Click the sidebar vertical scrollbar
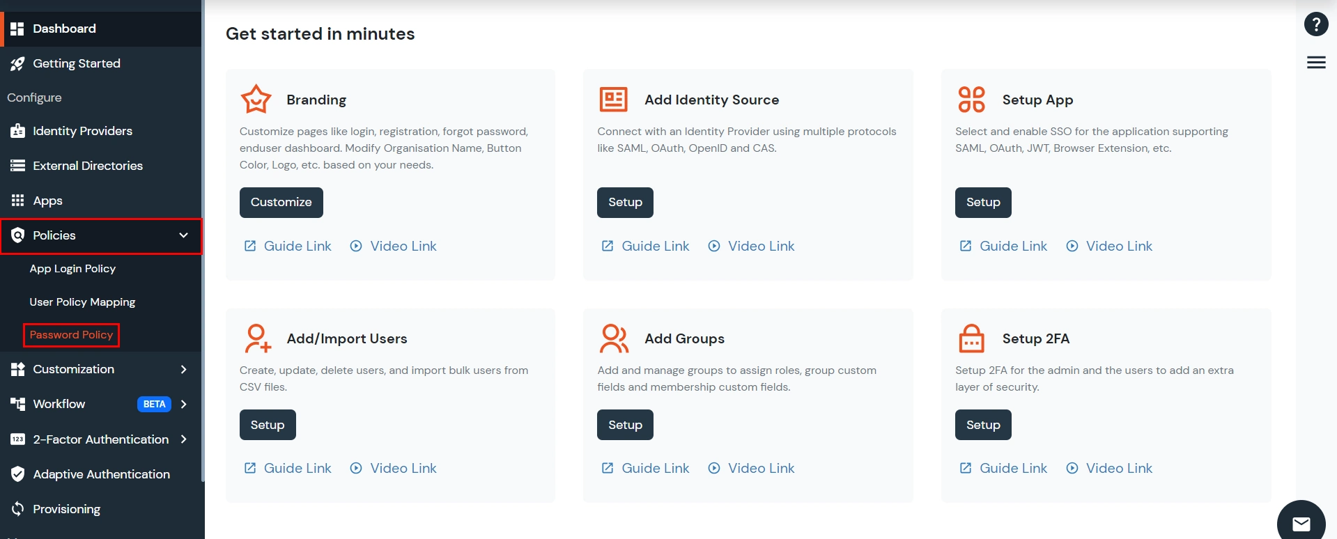This screenshot has height=539, width=1337. [203, 240]
